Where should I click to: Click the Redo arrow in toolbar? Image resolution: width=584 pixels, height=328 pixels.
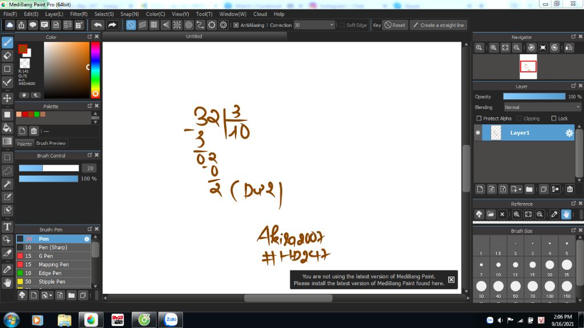[x=112, y=25]
